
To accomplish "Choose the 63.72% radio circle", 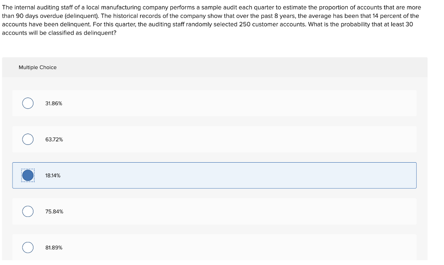I will (x=28, y=139).
